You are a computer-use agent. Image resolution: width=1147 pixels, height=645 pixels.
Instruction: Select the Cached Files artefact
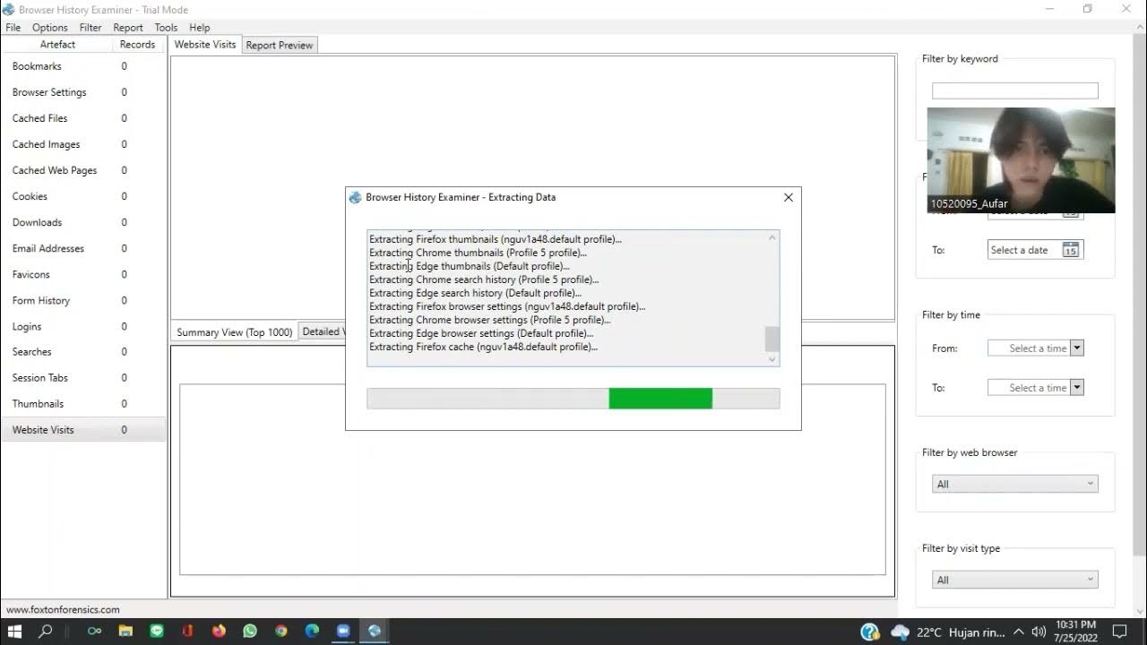tap(83, 118)
